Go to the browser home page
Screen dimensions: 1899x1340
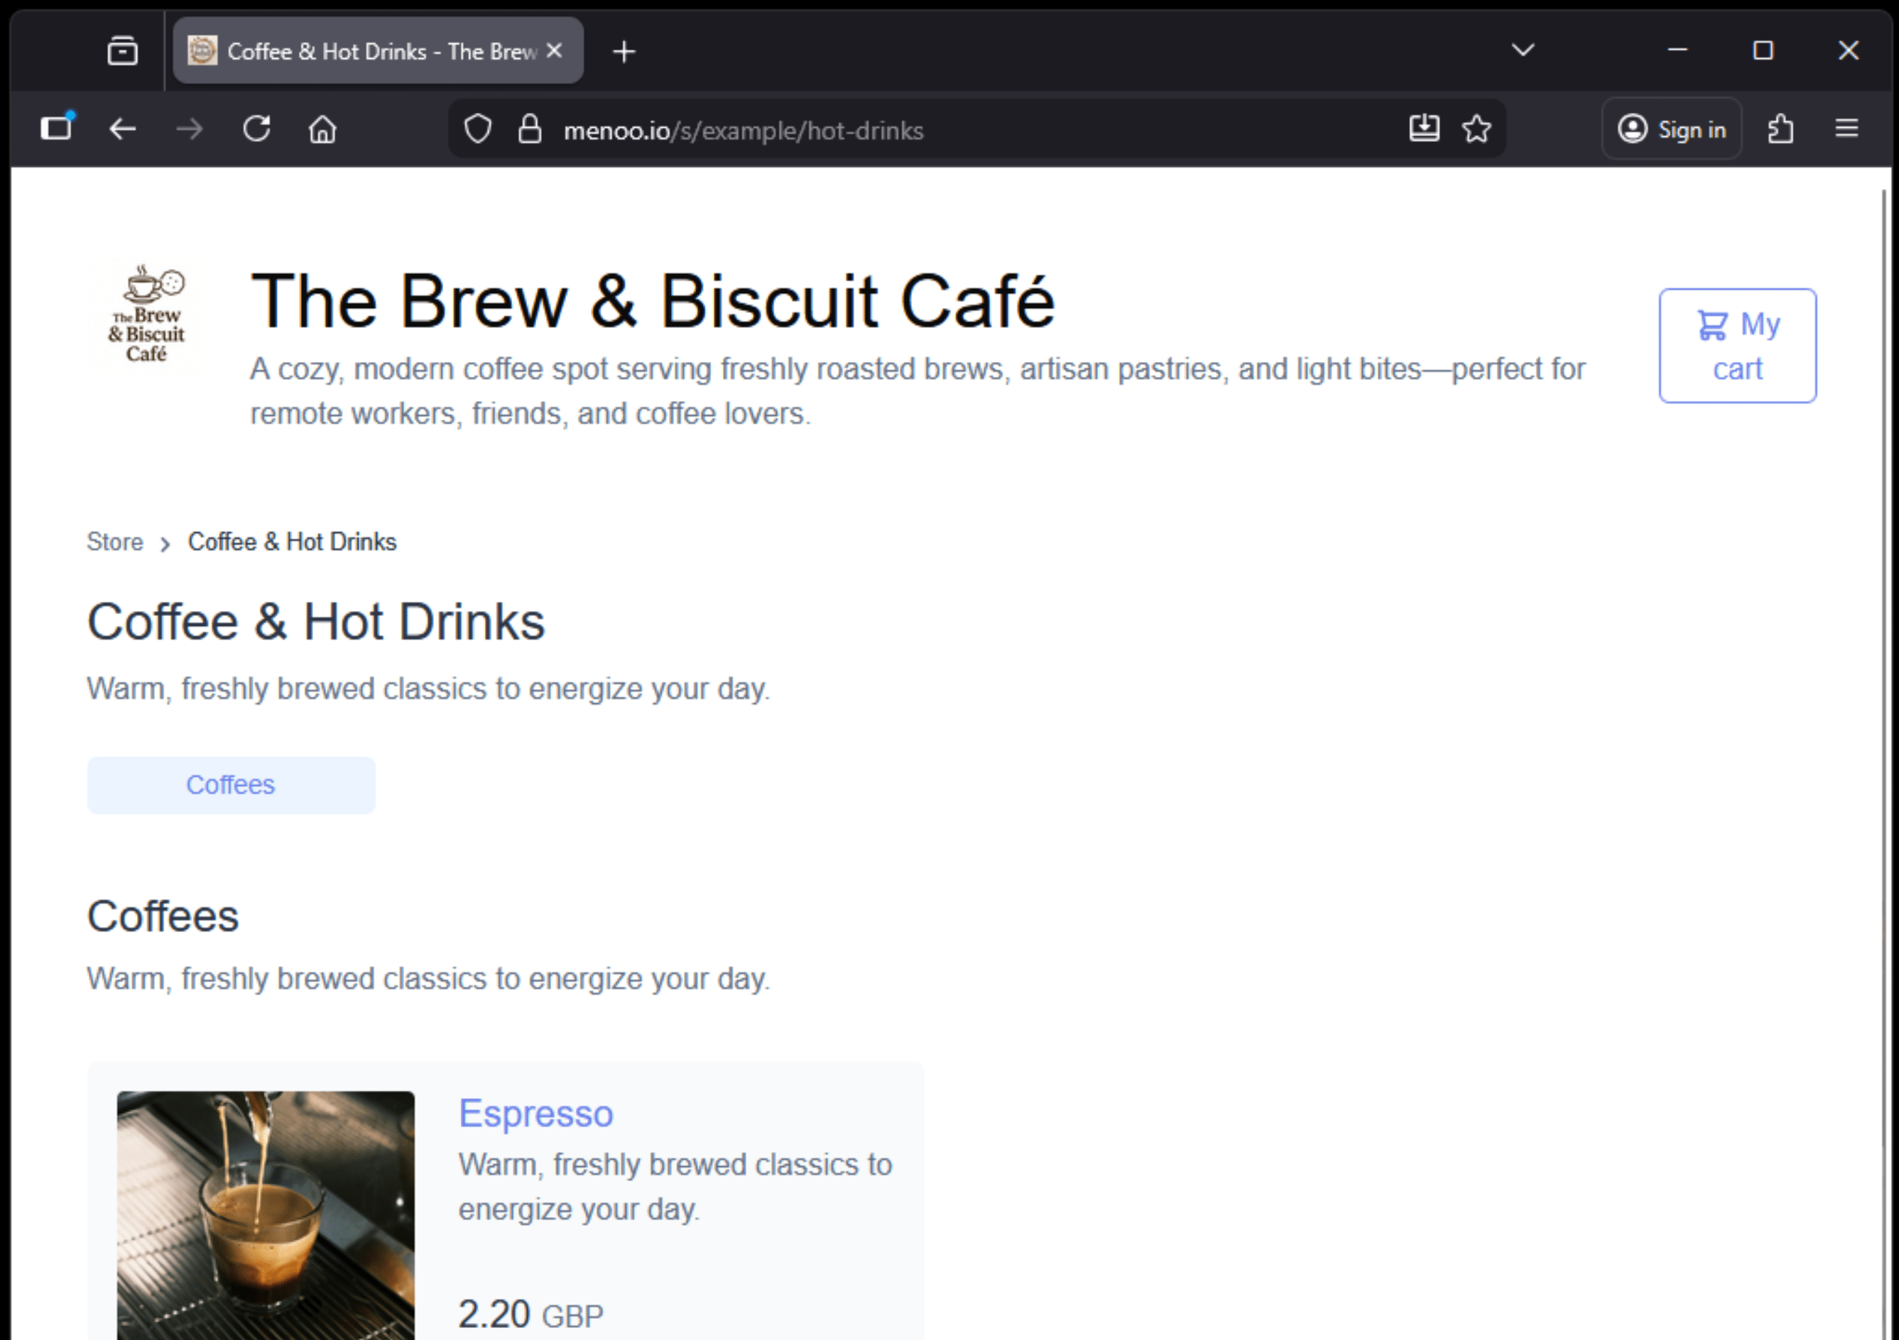(322, 129)
